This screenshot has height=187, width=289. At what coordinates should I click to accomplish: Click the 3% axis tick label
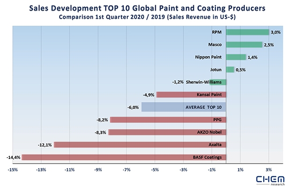pos(269,169)
